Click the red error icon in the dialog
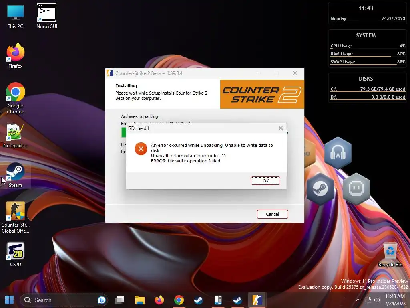The height and width of the screenshot is (308, 410). pyautogui.click(x=141, y=149)
